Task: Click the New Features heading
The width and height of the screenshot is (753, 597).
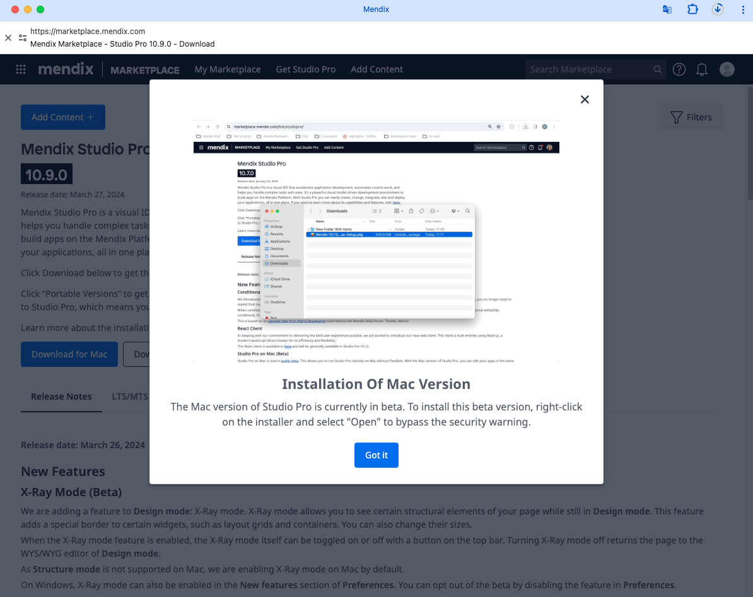Action: 63,472
